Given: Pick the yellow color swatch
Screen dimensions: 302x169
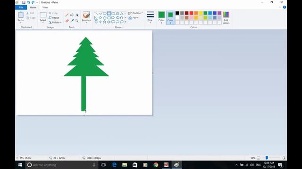Looking at the screenshot, I should click(201, 13).
